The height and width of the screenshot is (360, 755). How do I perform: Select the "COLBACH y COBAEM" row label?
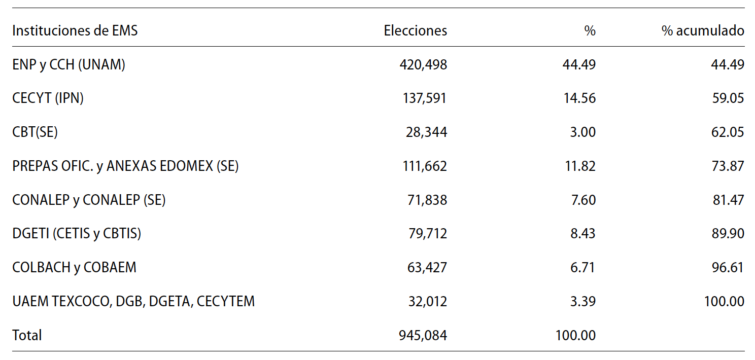(74, 268)
